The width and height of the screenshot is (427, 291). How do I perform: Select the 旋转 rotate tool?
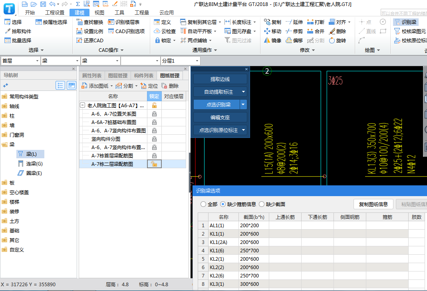[x=338, y=41]
